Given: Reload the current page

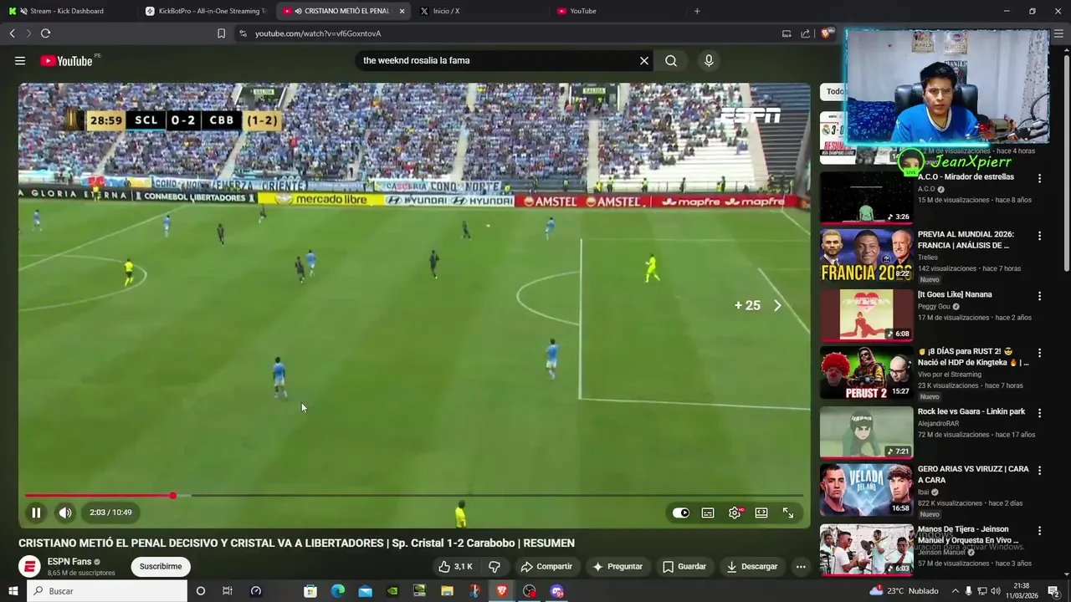Looking at the screenshot, I should click(x=45, y=33).
